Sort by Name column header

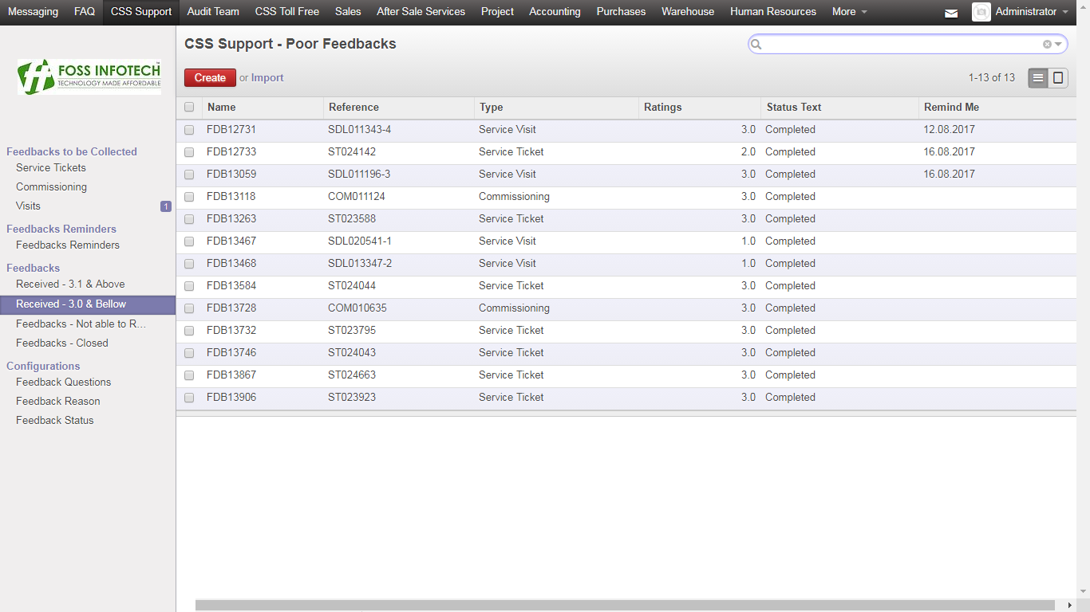(x=222, y=107)
